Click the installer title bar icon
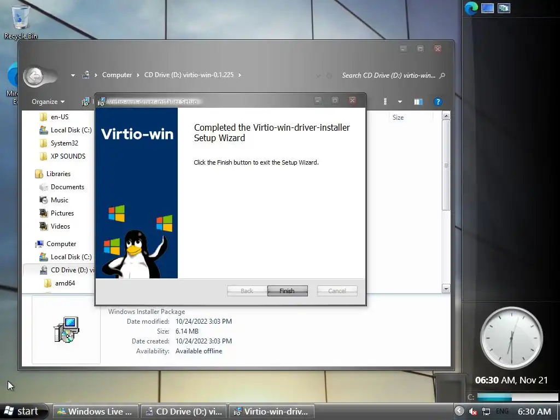560x420 pixels. [102, 102]
